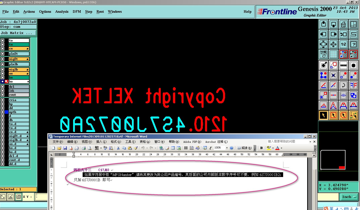360x210 pixels.
Task: Open the Help menu in Graphic Editor
Action: tap(248, 11)
